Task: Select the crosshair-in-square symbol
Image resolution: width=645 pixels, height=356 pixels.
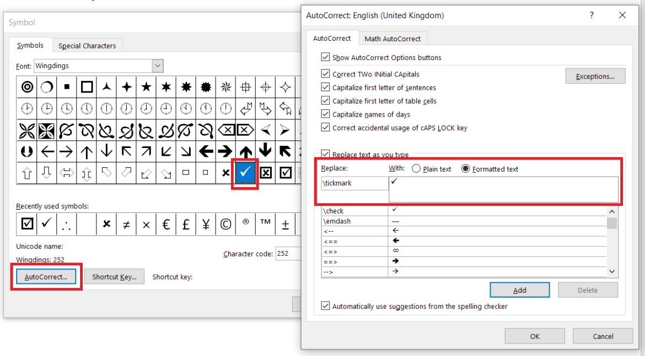Action: 245,87
